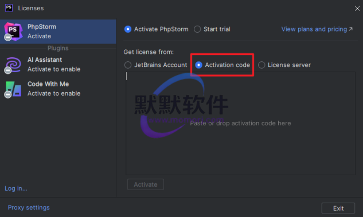Click the 'Get license from:' label
Image resolution: width=363 pixels, height=217 pixels.
tap(149, 52)
